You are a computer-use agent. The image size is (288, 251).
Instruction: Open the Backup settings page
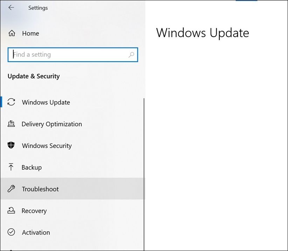pos(32,167)
